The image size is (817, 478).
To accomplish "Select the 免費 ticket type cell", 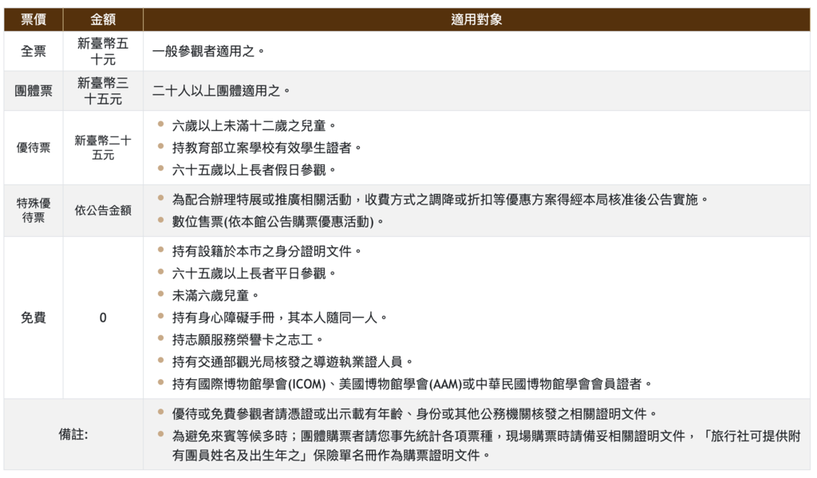I will pos(34,318).
